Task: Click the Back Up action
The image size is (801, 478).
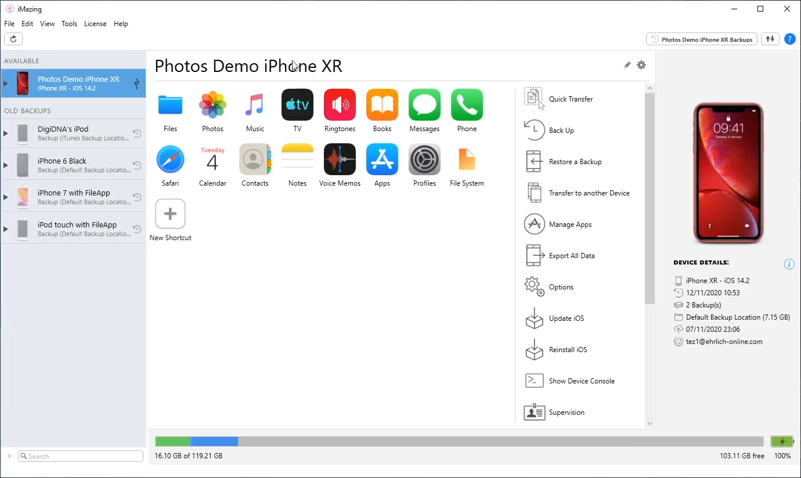Action: [549, 130]
